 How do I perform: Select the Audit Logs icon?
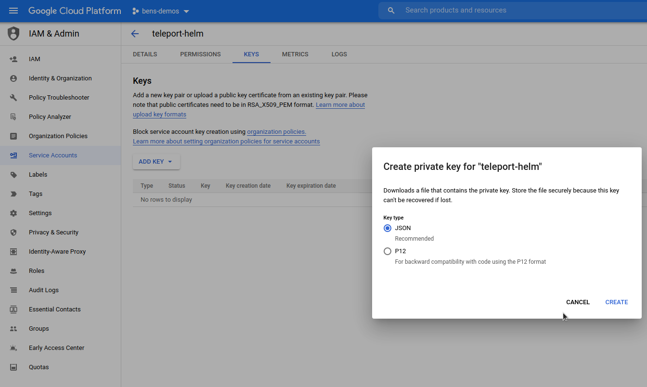point(13,290)
